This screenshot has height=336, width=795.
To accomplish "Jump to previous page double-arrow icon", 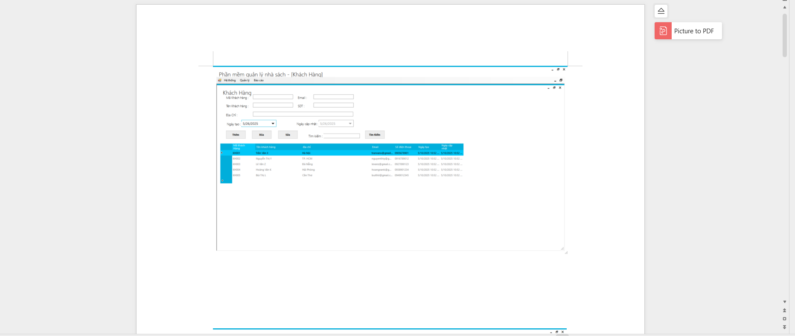I will pyautogui.click(x=784, y=310).
